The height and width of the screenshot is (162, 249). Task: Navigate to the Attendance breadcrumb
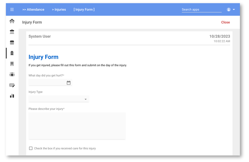[33, 10]
